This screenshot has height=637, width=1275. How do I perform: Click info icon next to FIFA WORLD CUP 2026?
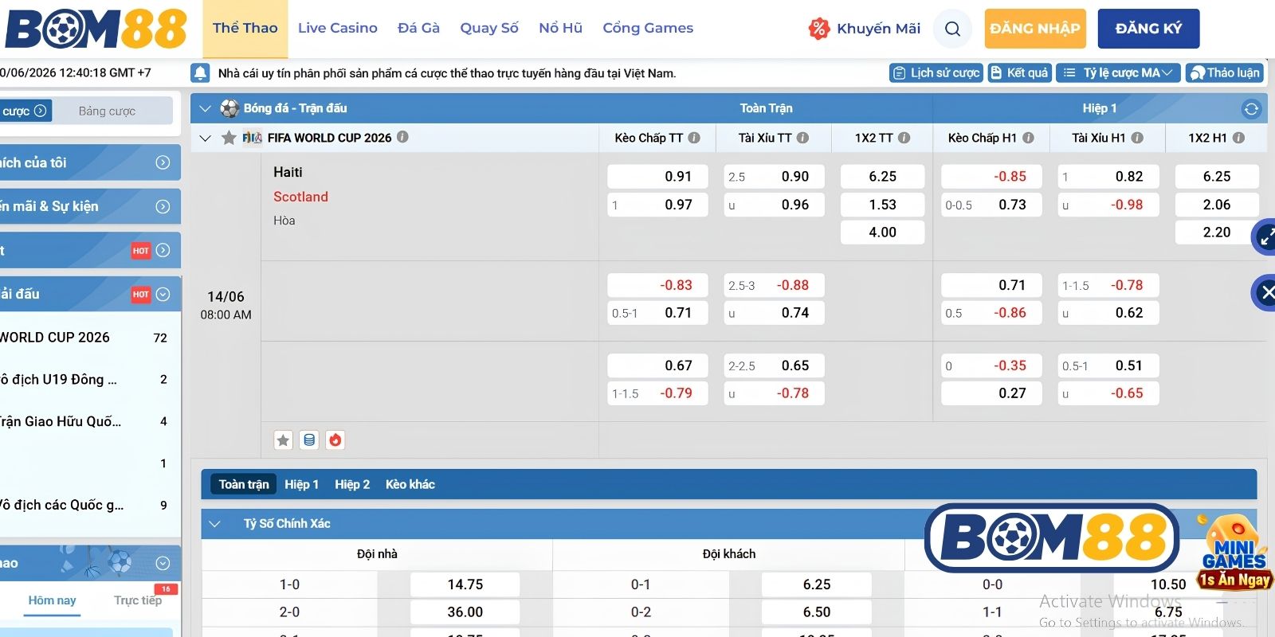click(402, 137)
